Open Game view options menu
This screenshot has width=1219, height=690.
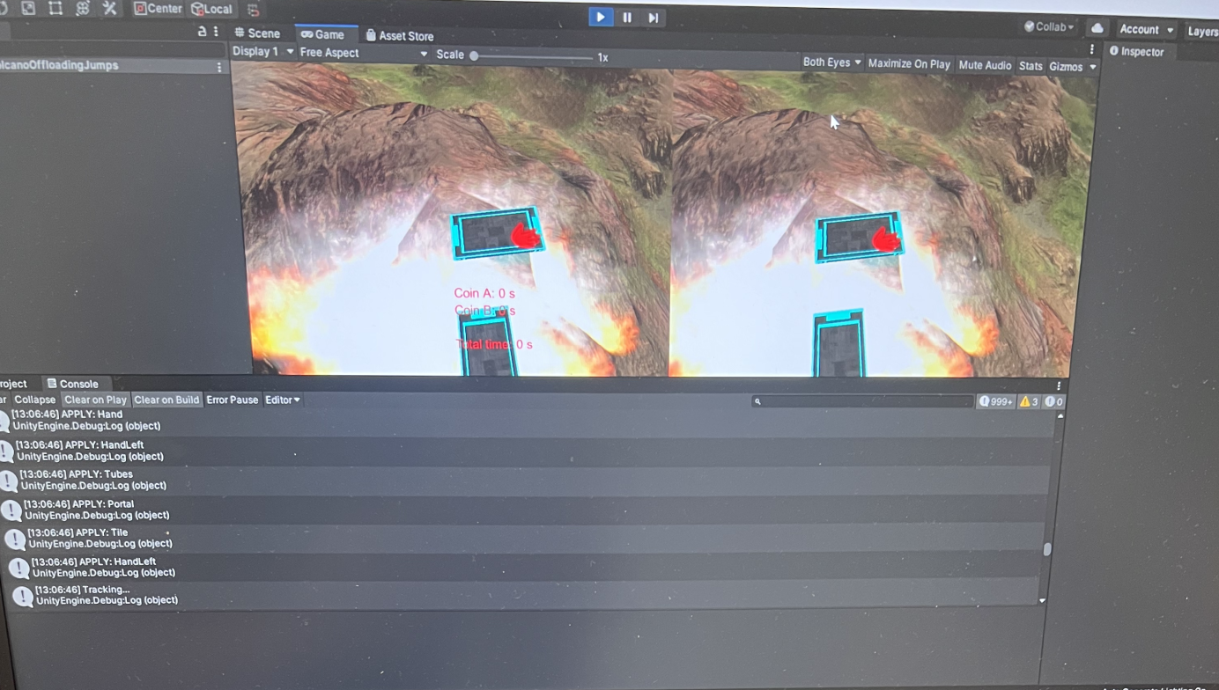tap(1092, 50)
